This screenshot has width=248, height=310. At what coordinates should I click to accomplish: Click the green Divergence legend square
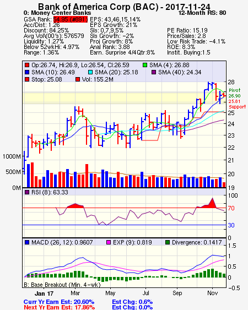coord(168,242)
